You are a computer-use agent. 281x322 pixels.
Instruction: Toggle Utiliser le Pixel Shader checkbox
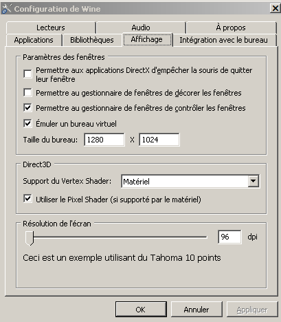point(27,199)
